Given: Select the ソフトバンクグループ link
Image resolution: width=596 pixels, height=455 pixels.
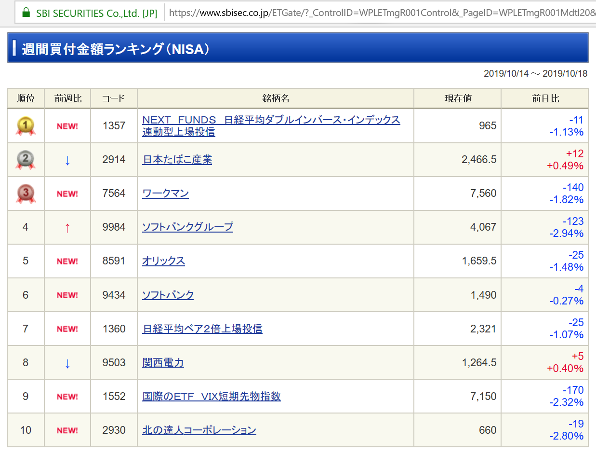Looking at the screenshot, I should pyautogui.click(x=187, y=227).
